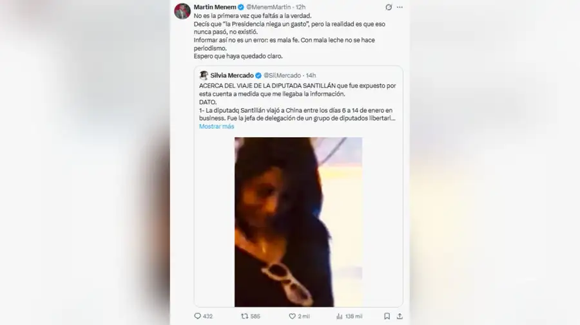View the analytics icon showing 138 mil
Viewport: 580px width, 325px height.
(x=339, y=316)
